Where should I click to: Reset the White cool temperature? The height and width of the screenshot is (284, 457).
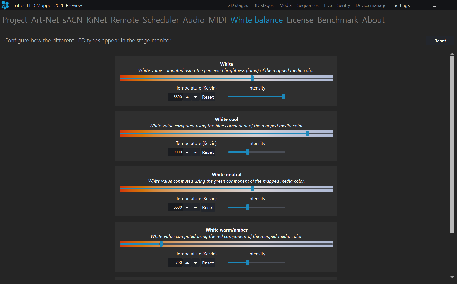[x=208, y=152]
